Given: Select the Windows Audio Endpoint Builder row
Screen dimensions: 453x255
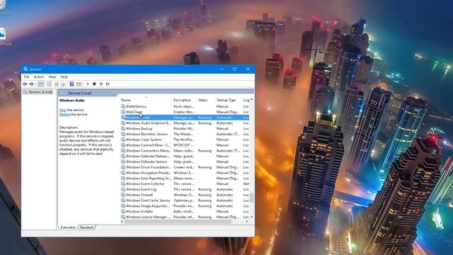Looking at the screenshot, I should (x=185, y=123).
